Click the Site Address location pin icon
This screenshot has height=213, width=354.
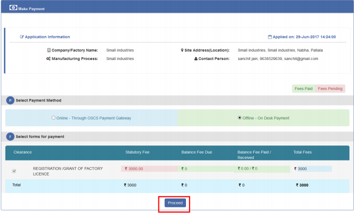tap(182, 50)
